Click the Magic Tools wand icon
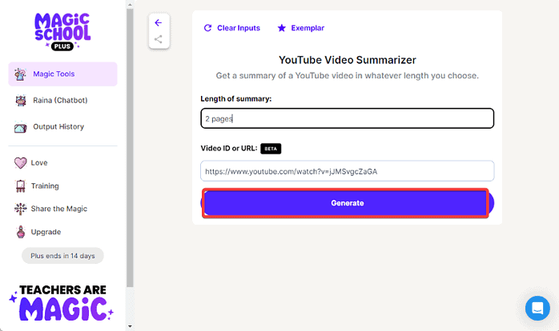The width and height of the screenshot is (559, 331). tap(21, 74)
